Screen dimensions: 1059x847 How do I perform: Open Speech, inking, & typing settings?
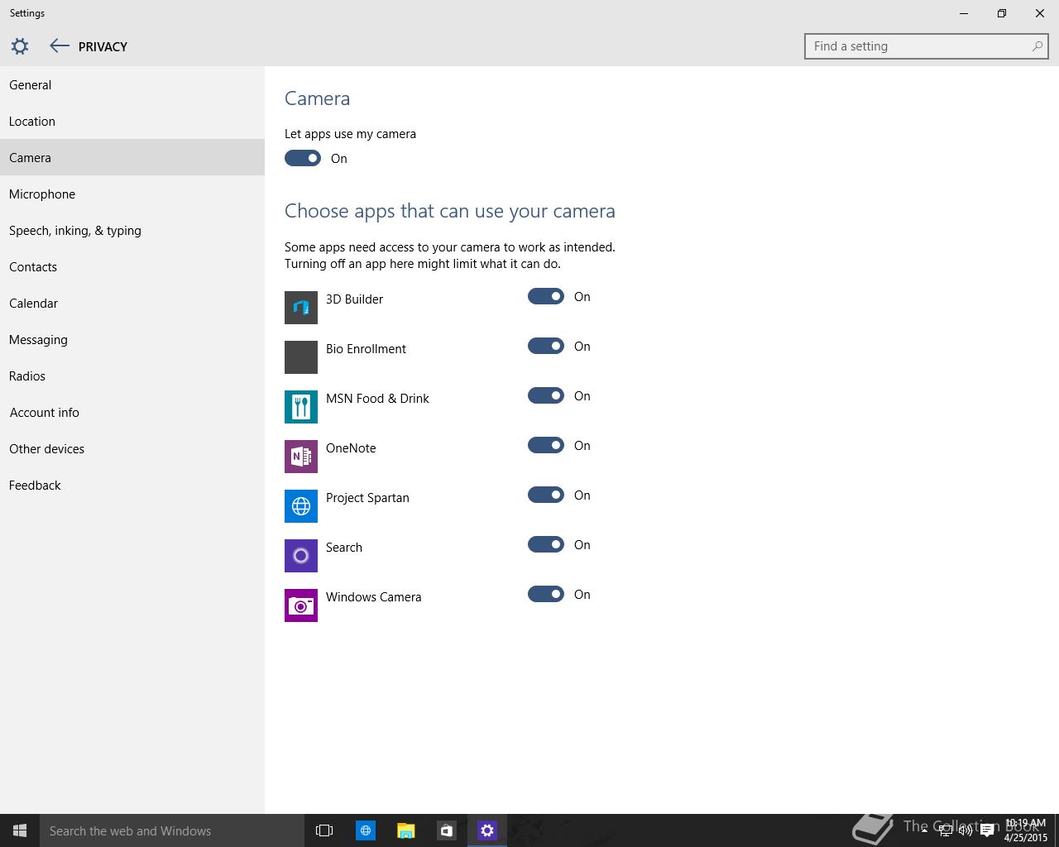coord(132,230)
